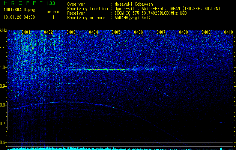
Task: Click the meteor count label
Action: [x=53, y=12]
